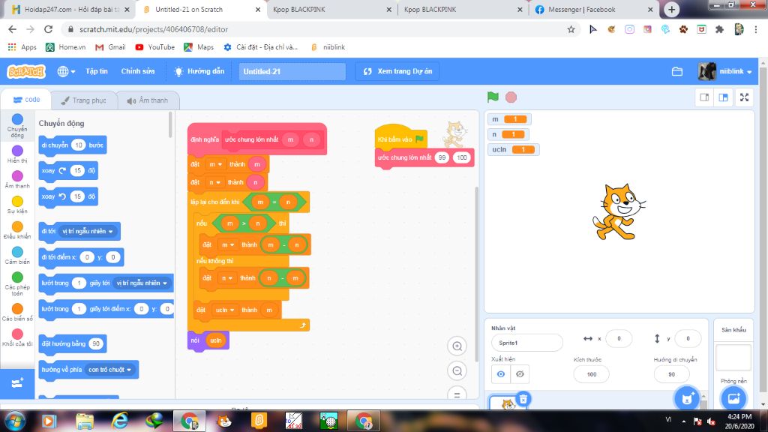Open file explorer from taskbar
The width and height of the screenshot is (768, 432).
(x=85, y=421)
